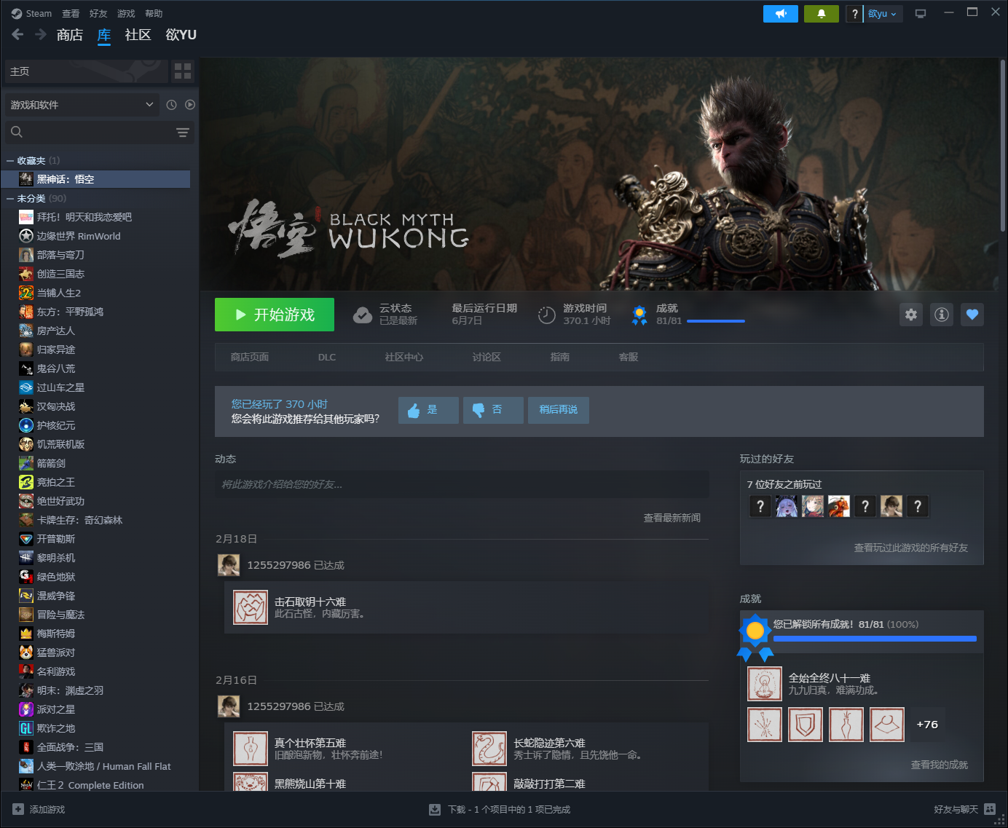Open the 欲yu account dropdown
1008x828 pixels.
883,14
